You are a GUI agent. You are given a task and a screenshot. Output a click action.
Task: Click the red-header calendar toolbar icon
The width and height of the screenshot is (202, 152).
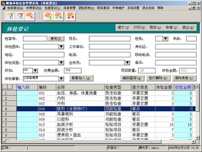click(19, 17)
